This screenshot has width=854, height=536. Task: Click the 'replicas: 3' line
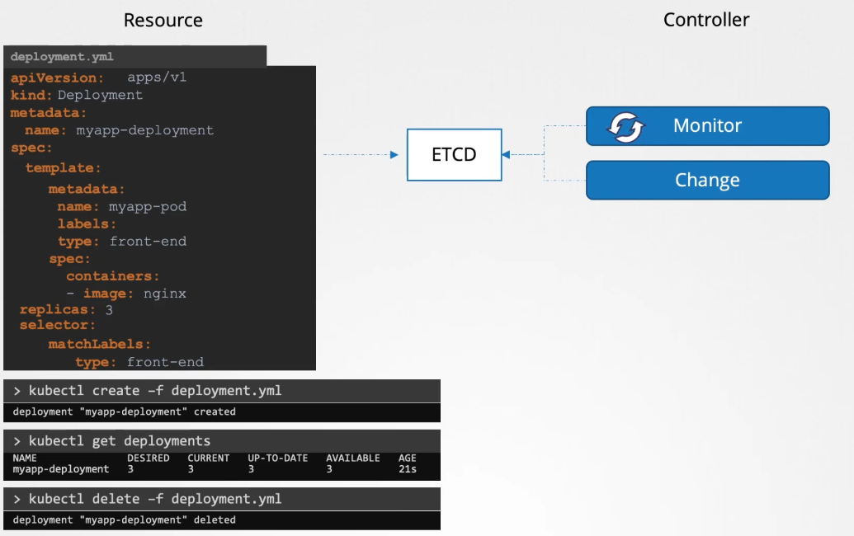click(66, 310)
